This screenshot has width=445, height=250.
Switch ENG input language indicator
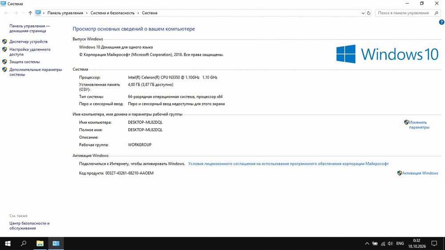(x=400, y=243)
